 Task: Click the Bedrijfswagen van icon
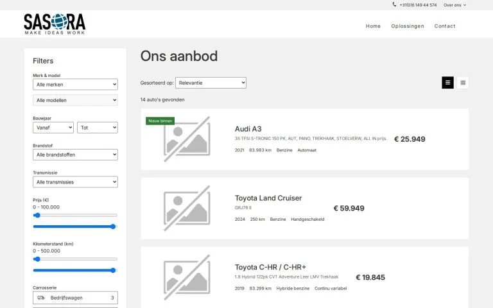41,298
